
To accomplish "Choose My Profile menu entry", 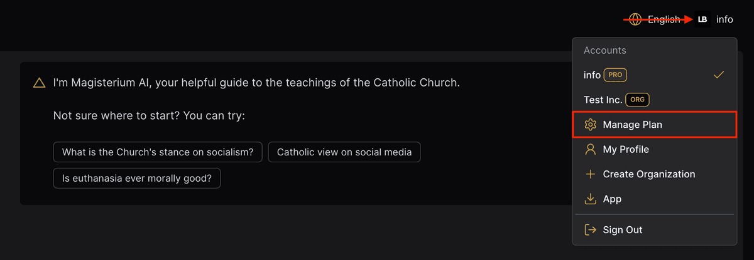I will (x=626, y=149).
